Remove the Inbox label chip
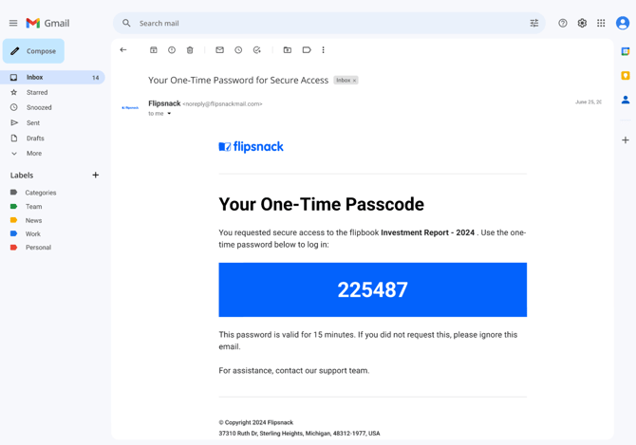 354,81
